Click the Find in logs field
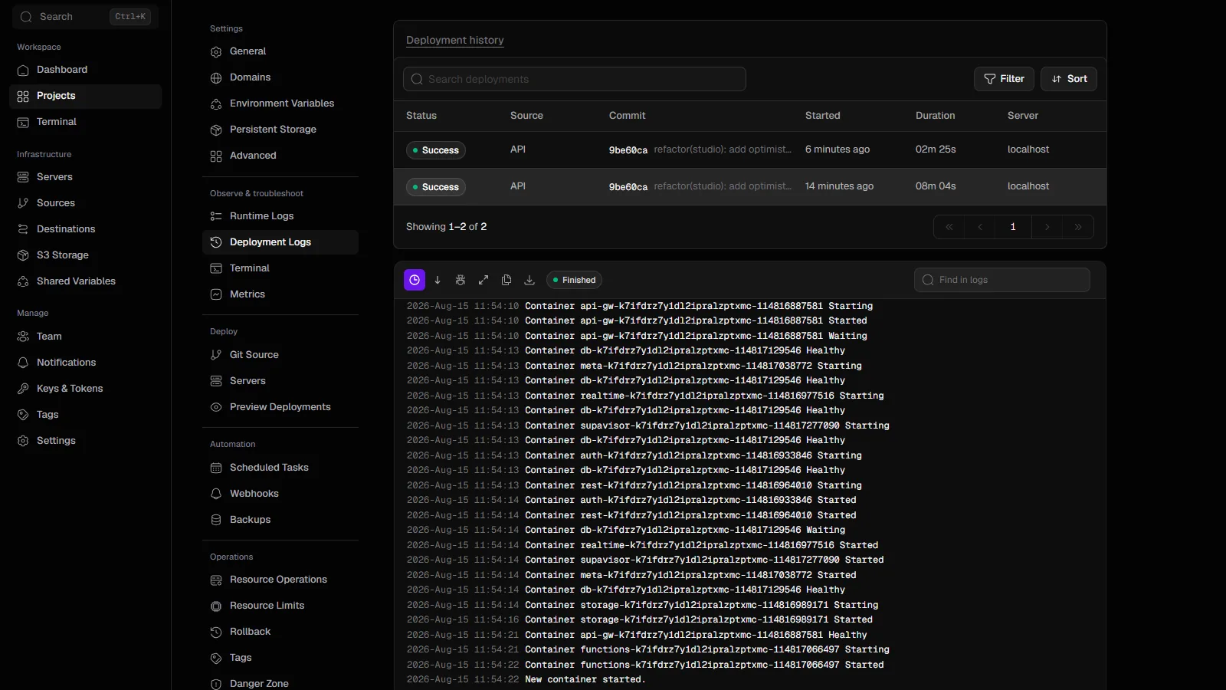Screen dimensions: 1226x690 (x=1002, y=280)
